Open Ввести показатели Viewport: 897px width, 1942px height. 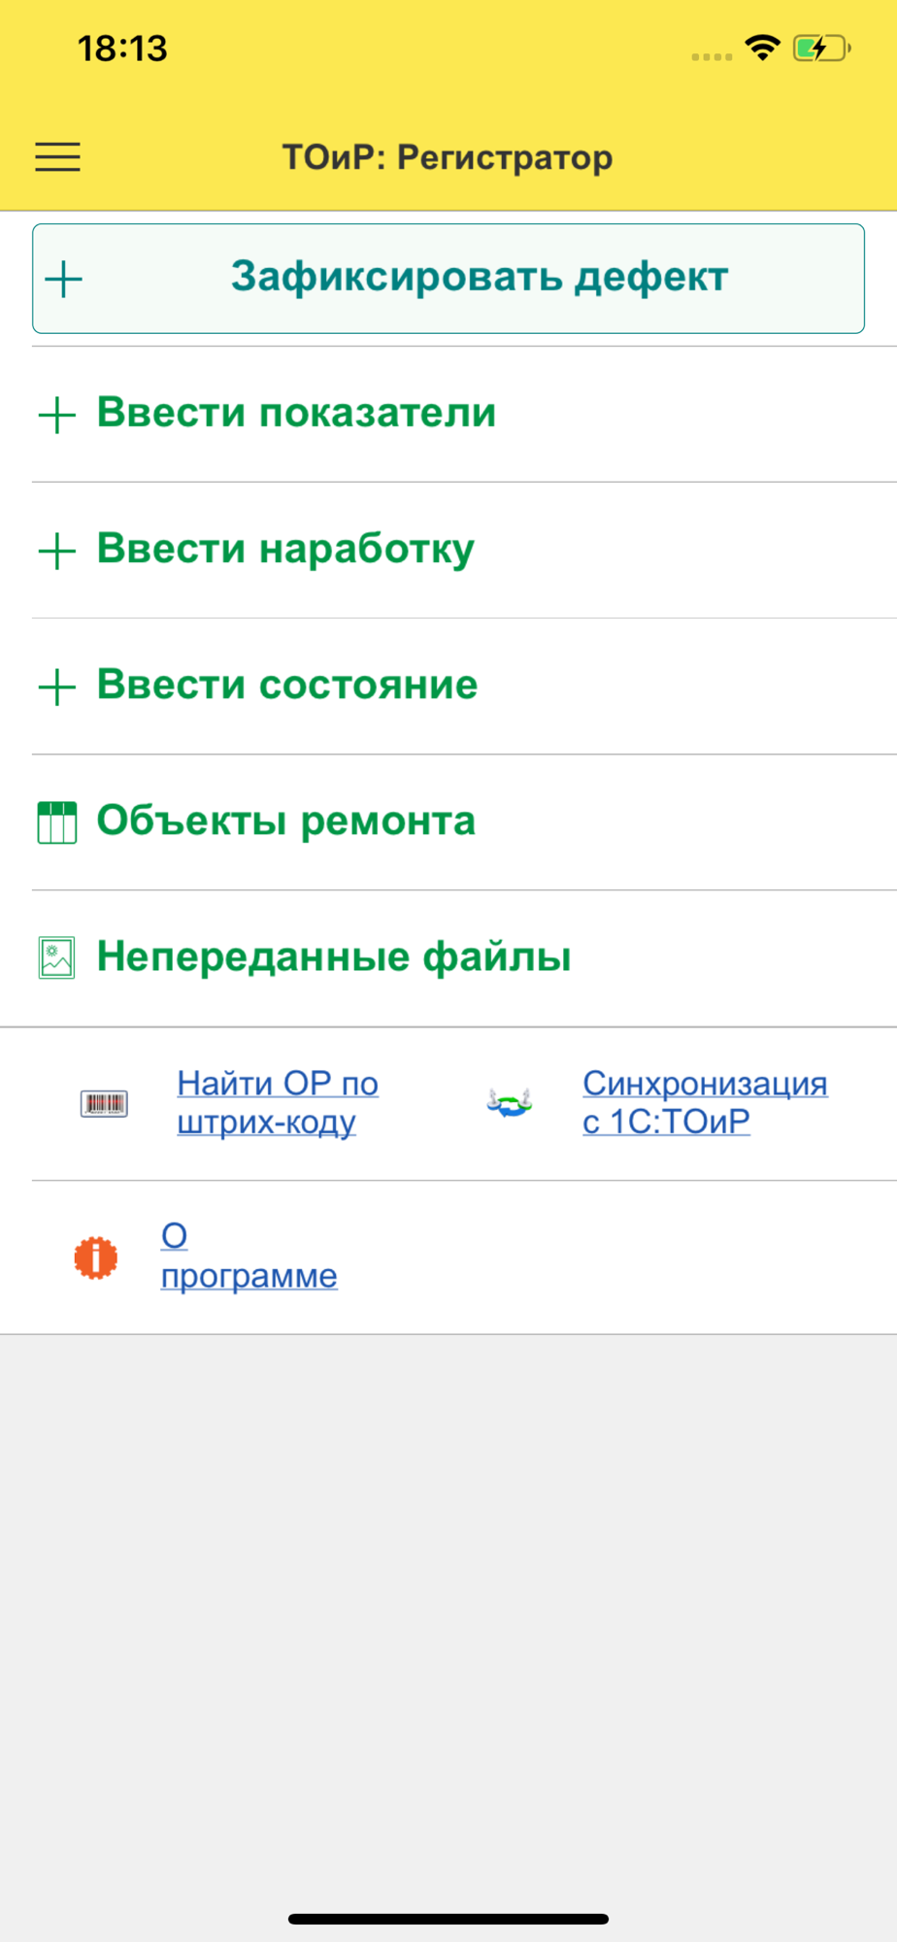tap(464, 414)
